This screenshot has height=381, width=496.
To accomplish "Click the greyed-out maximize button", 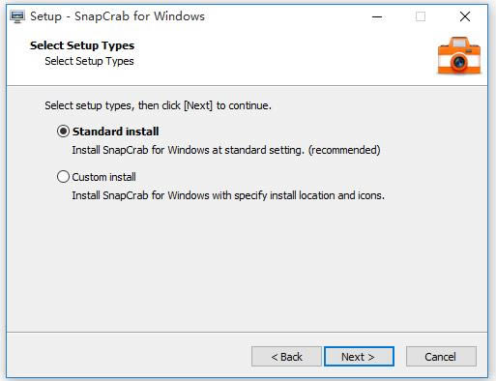I will [421, 16].
